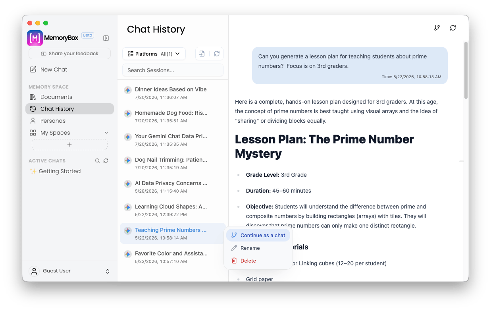Open the Platforms All(1) dropdown
491x311 pixels.
(154, 54)
